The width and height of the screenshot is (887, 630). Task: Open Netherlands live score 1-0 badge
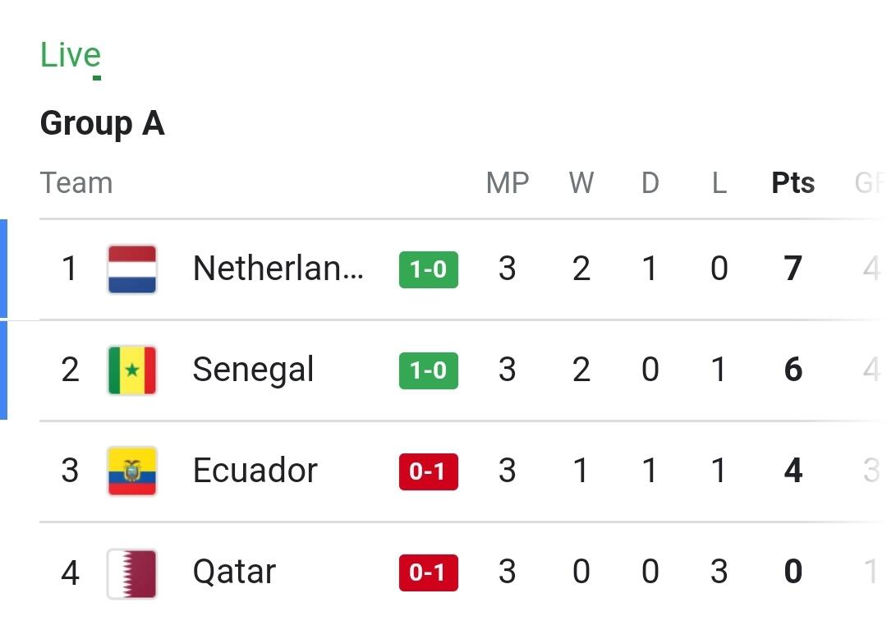(x=428, y=269)
